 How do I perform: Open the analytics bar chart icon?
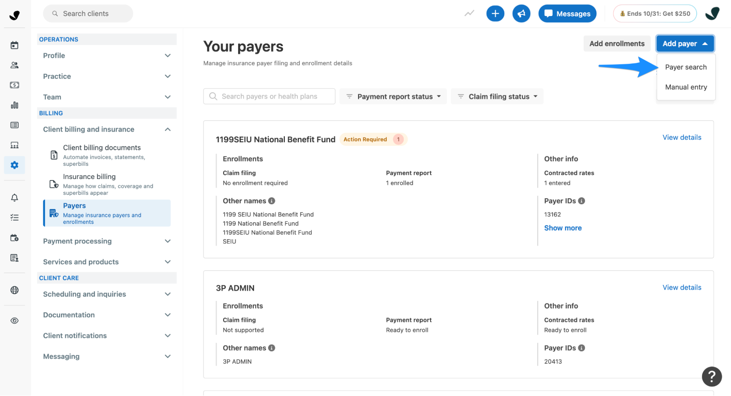14,105
